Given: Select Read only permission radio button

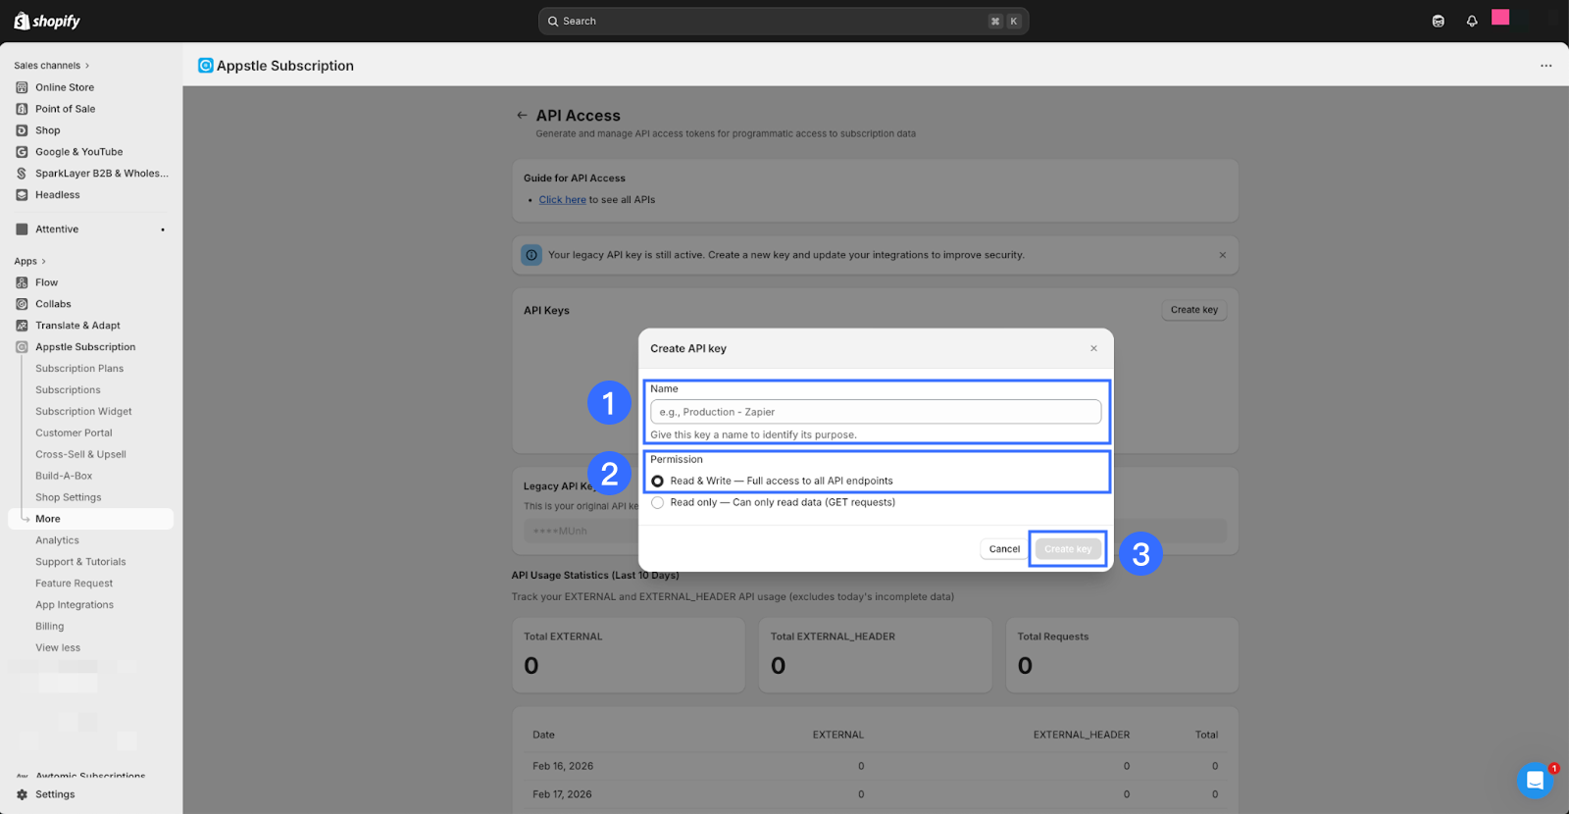Looking at the screenshot, I should [658, 502].
